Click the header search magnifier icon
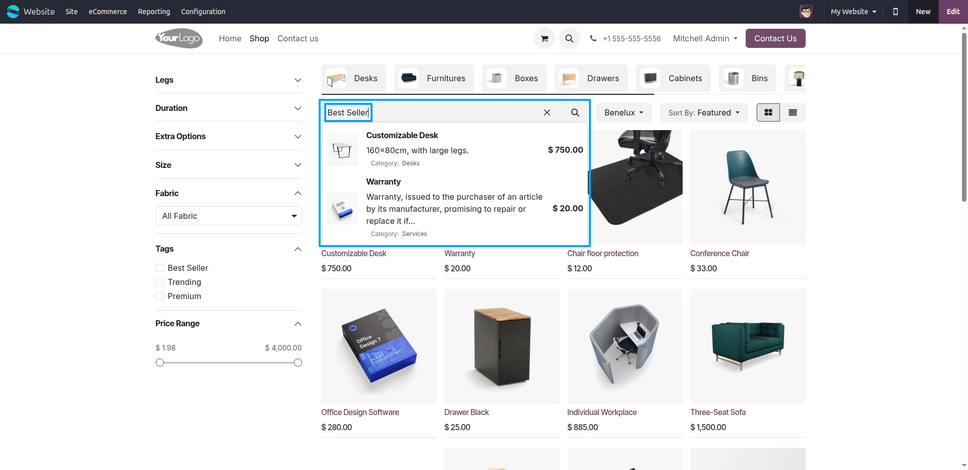The image size is (968, 470). tap(569, 38)
